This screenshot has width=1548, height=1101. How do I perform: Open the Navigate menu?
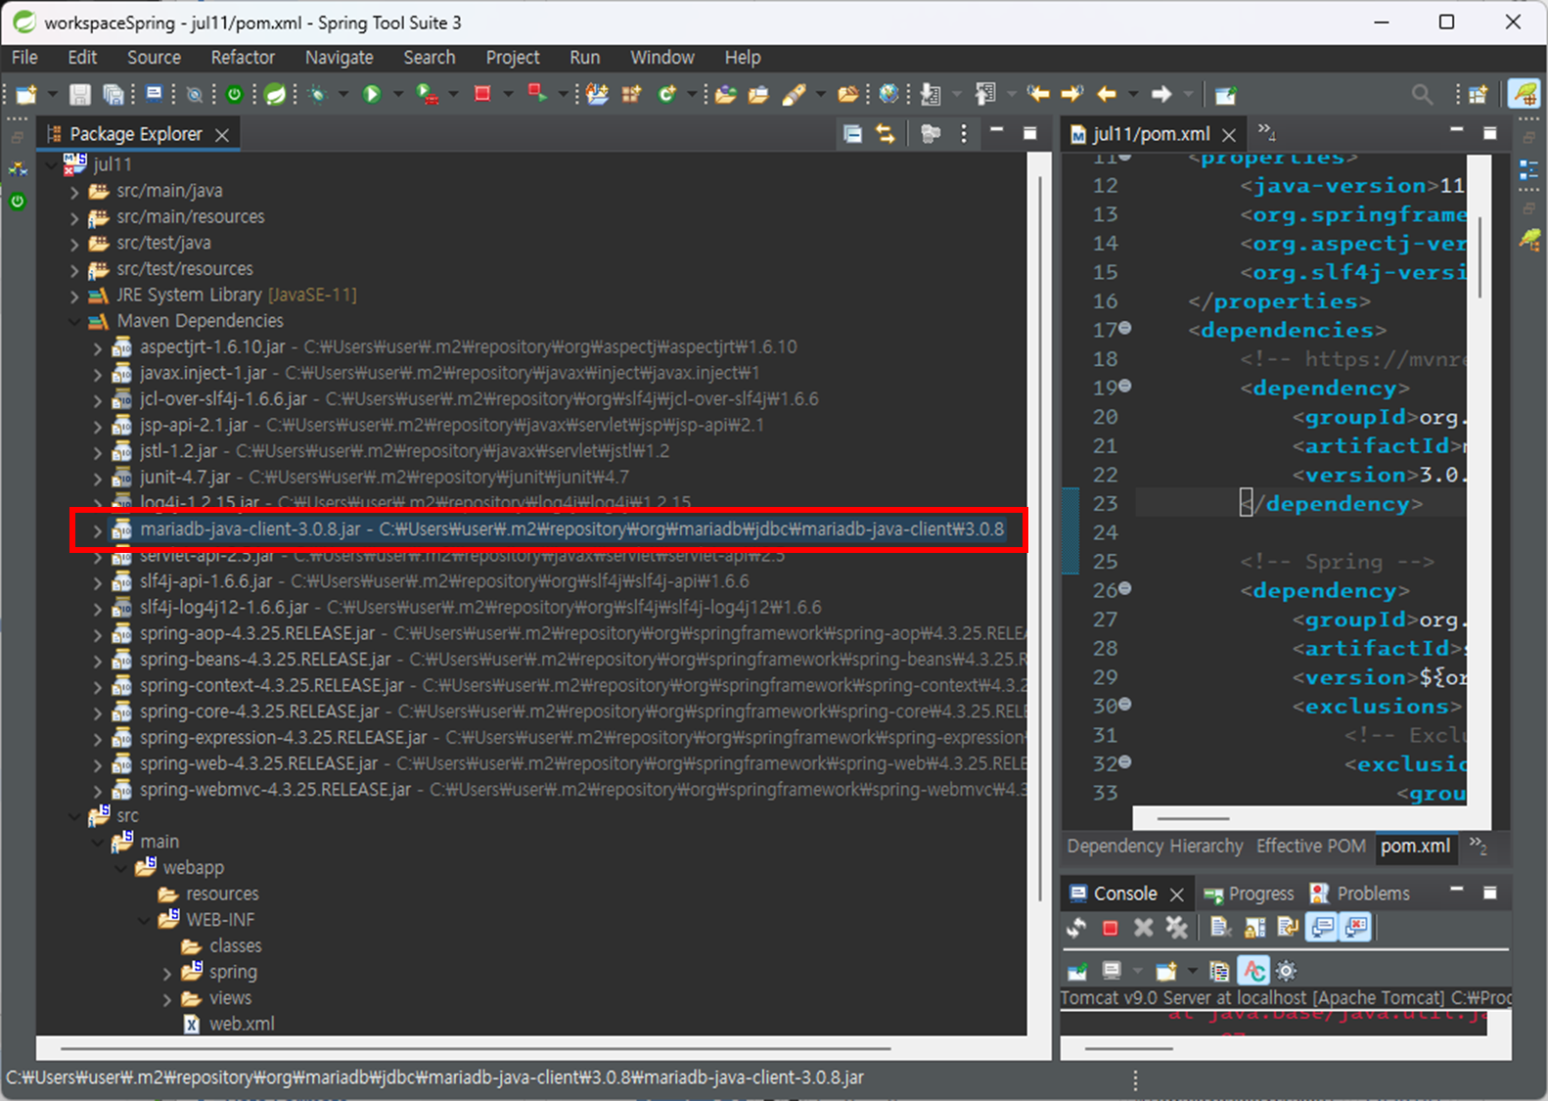click(x=339, y=58)
